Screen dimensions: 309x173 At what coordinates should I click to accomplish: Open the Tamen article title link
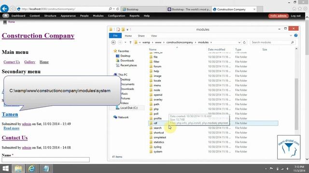click(x=10, y=114)
